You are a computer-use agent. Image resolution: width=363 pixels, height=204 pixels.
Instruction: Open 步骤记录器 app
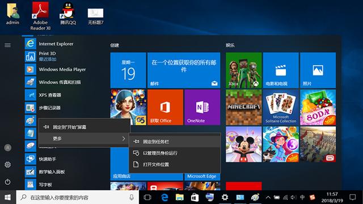coord(56,108)
